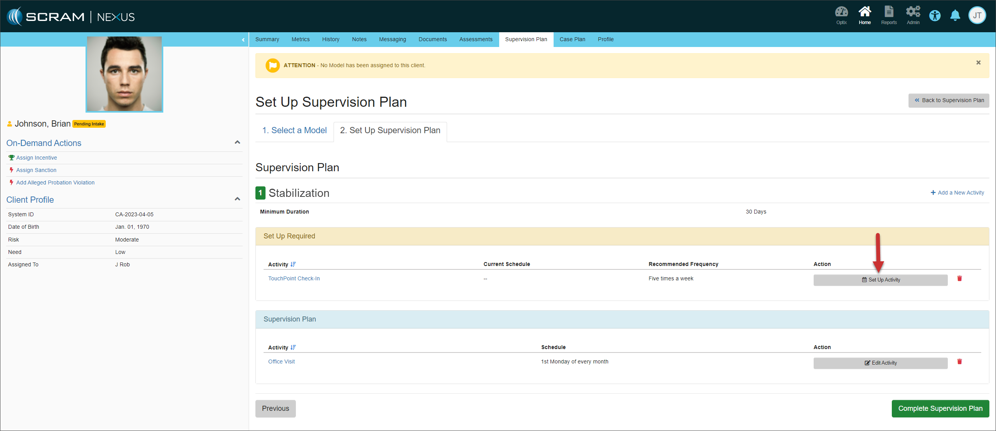The width and height of the screenshot is (996, 431).
Task: Sort the Supervision Plan Activity column
Action: click(293, 348)
